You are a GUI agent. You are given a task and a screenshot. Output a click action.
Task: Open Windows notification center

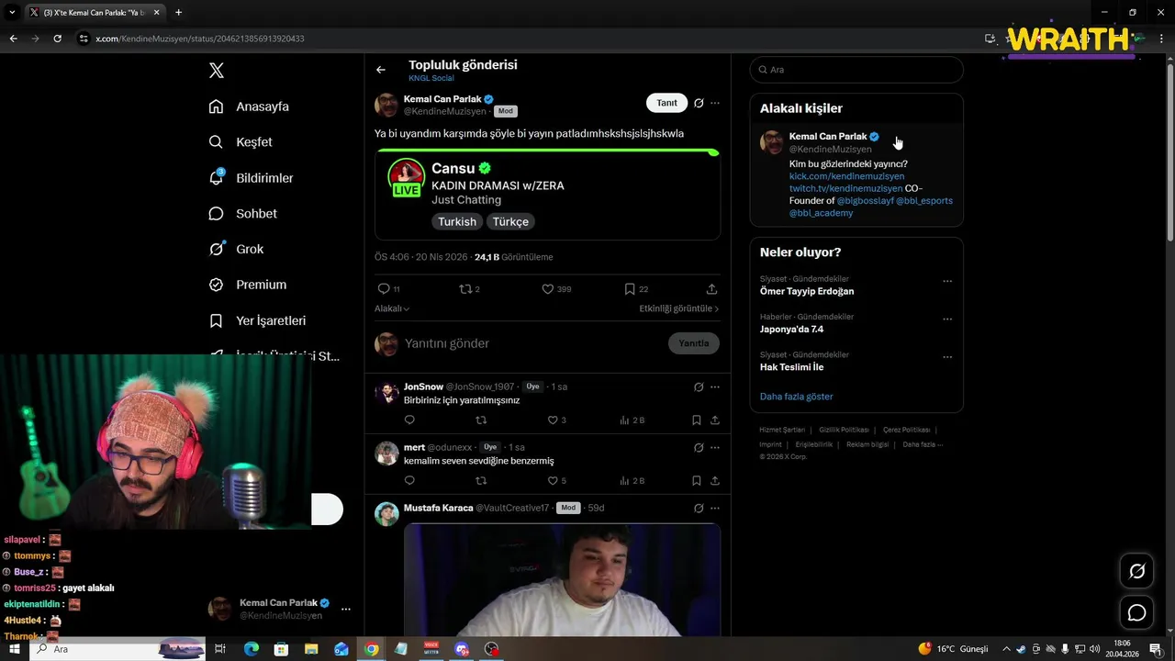(x=1156, y=649)
